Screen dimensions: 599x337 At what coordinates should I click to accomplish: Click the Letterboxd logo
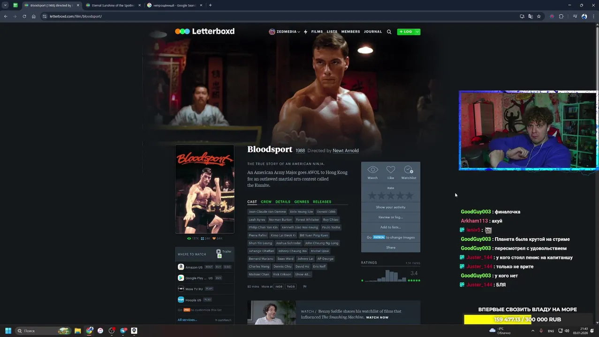tap(205, 31)
